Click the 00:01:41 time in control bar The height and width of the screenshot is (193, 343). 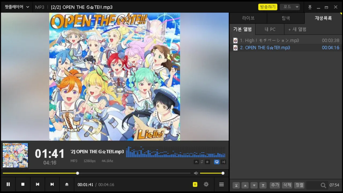(85, 185)
